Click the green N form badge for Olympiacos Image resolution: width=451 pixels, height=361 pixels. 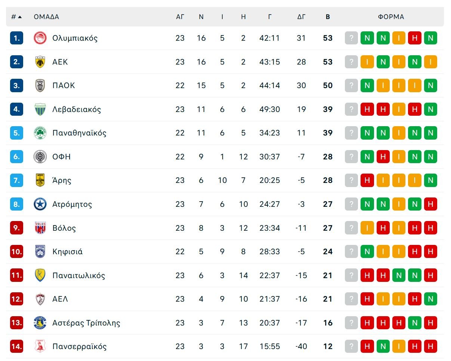367,38
